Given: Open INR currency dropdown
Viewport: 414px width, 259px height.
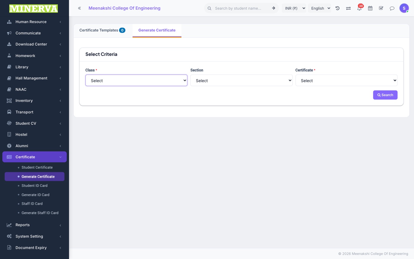Looking at the screenshot, I should (x=295, y=8).
